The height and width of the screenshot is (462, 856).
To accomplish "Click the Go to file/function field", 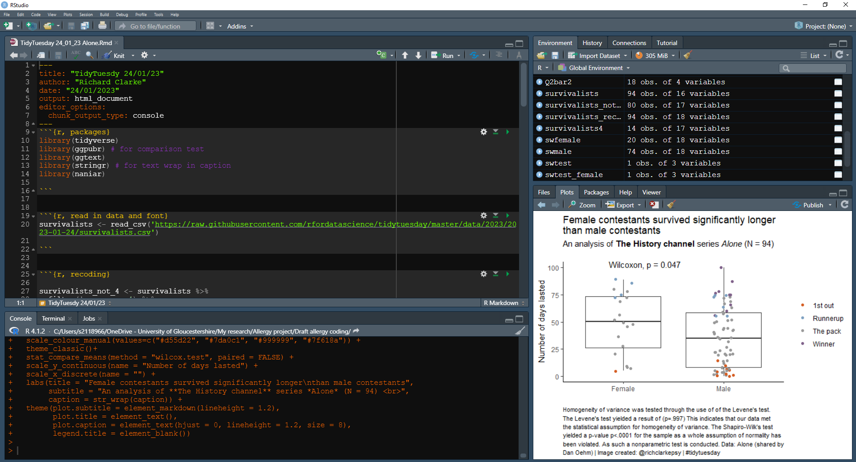I will coord(155,26).
